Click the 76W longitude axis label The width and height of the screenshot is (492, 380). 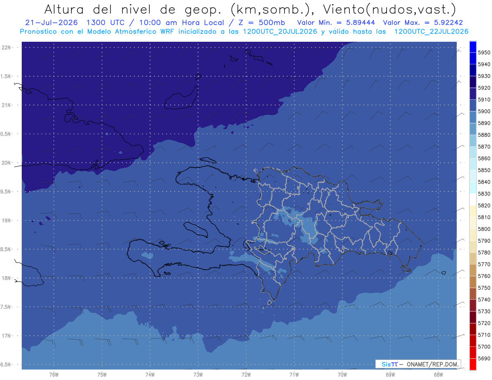[54, 374]
